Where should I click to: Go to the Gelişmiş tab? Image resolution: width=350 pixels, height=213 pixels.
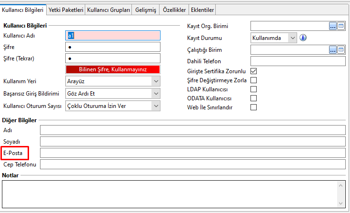click(x=146, y=10)
